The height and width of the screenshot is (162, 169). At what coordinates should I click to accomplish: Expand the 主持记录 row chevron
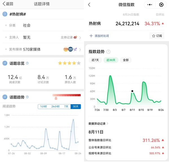tap(80, 38)
